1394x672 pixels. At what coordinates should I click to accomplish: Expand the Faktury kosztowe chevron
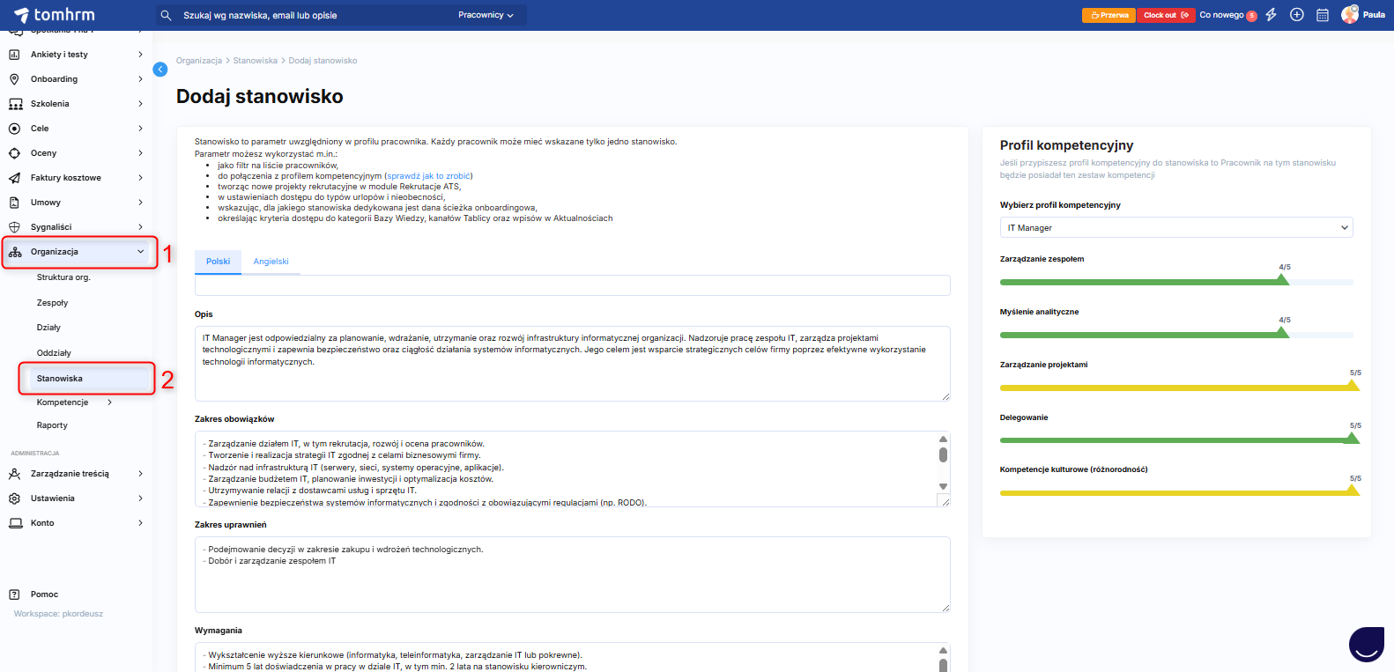[x=140, y=178]
